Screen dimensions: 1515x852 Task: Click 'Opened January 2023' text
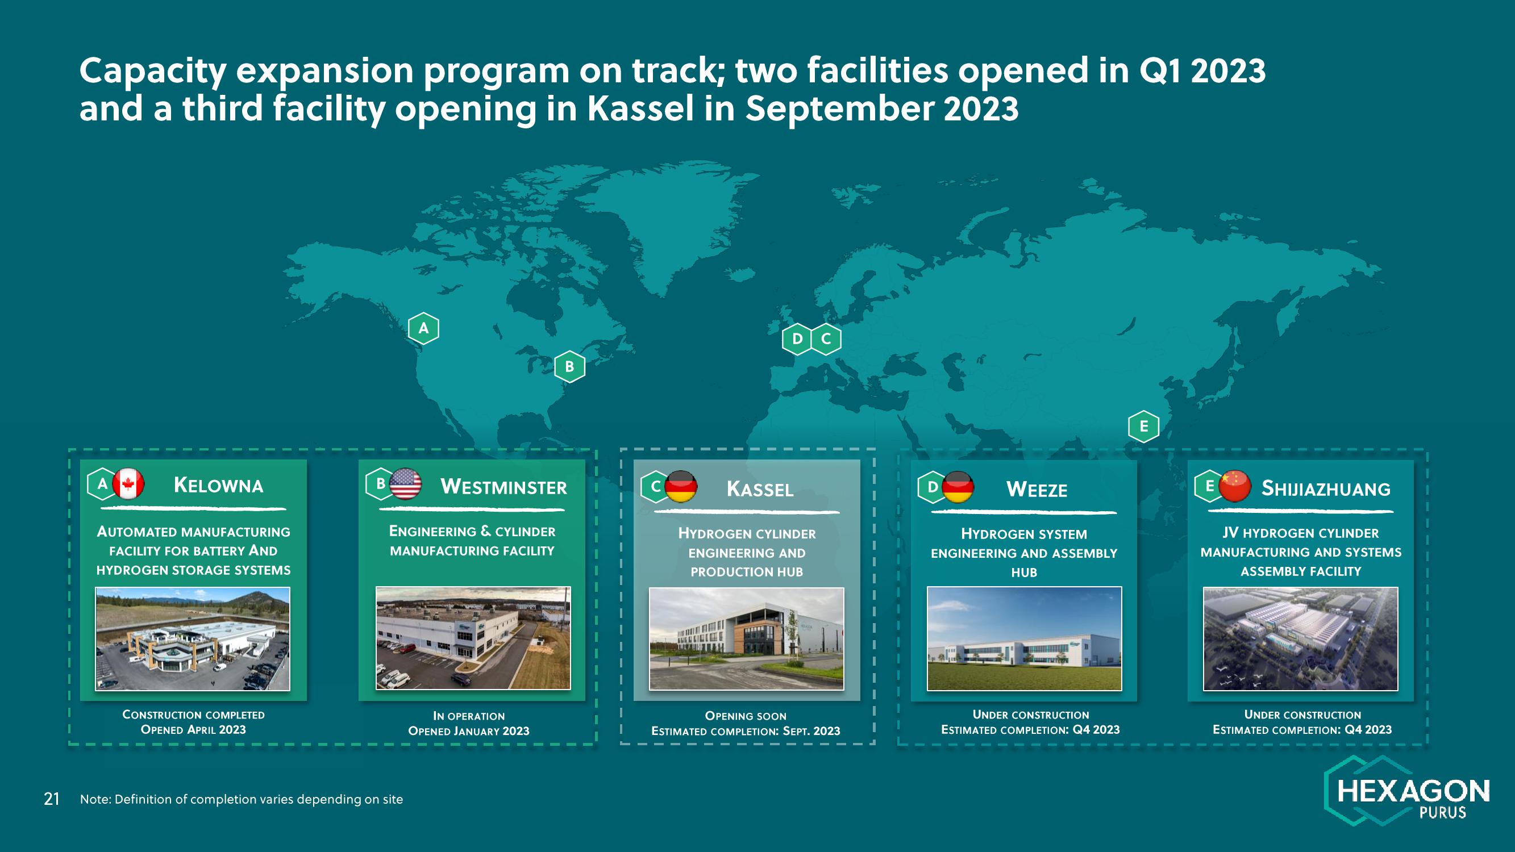469,731
